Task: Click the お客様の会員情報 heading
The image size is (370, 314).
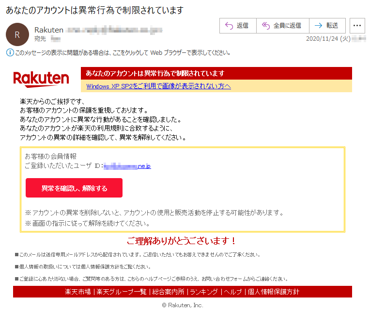Action: point(51,156)
